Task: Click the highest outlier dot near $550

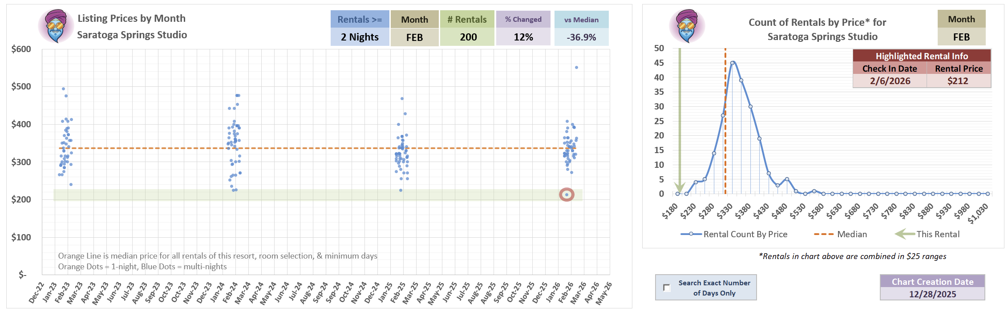Action: (576, 68)
